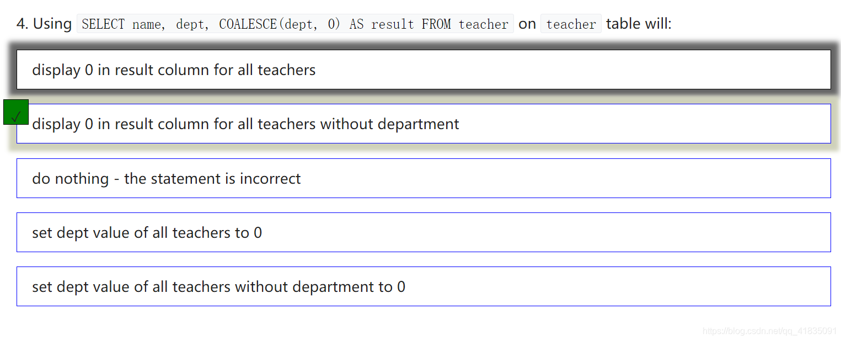
Task: Click "COALESCE(dept, 0)" in the query
Action: pos(280,24)
